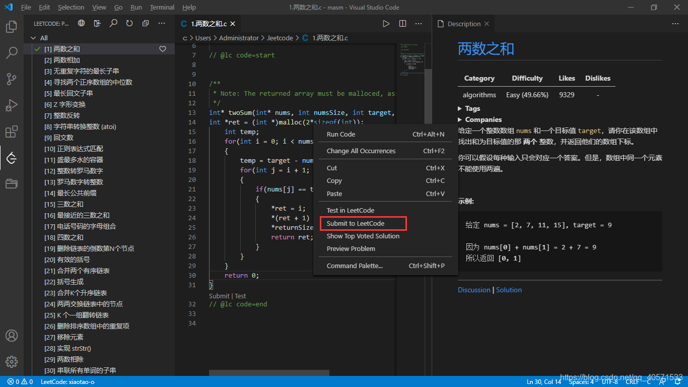Close the 1.两数之和.c editor tab

tap(233, 24)
